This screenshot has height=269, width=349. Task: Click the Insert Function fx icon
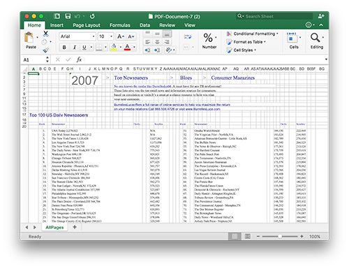point(79,59)
